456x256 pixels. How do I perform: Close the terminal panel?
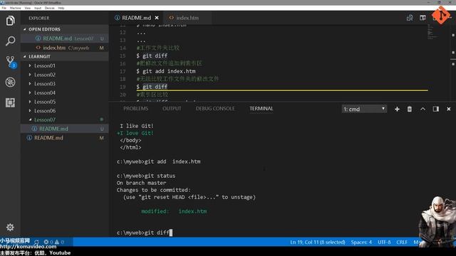449,109
